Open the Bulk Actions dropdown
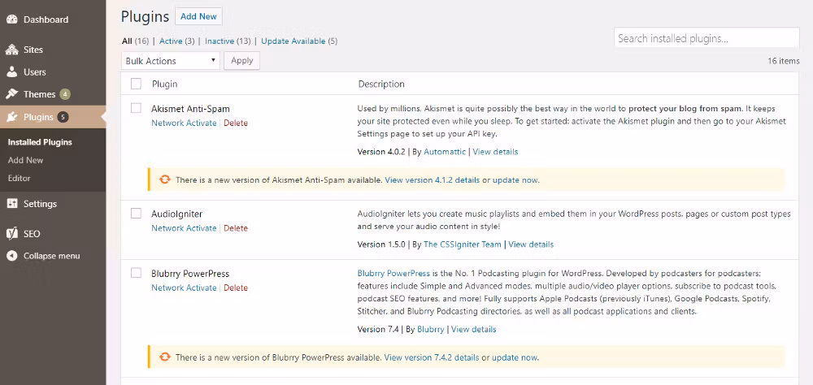 [171, 61]
